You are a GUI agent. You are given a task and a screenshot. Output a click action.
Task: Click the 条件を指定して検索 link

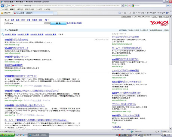coord(74,23)
